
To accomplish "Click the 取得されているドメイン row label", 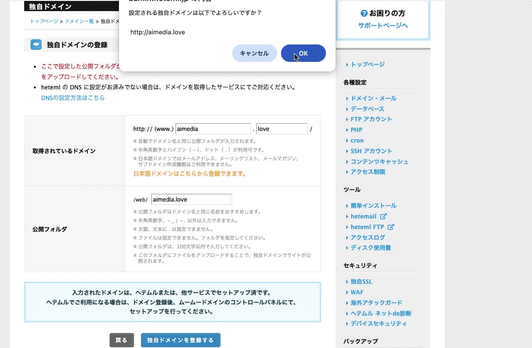I will [x=64, y=151].
